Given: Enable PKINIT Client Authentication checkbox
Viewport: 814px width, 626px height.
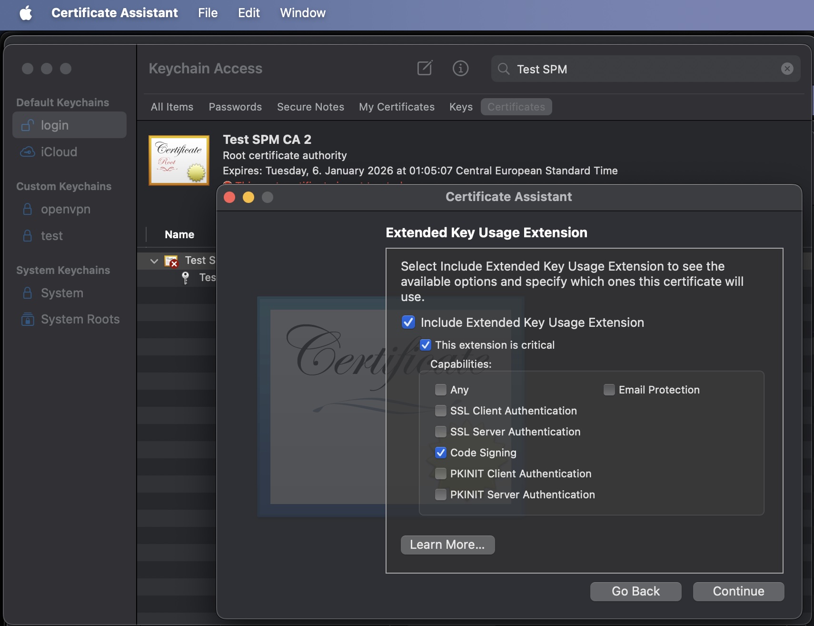Looking at the screenshot, I should [441, 474].
